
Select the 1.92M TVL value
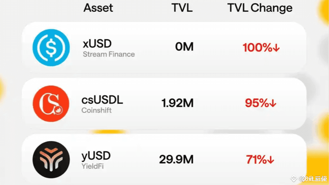177,103
